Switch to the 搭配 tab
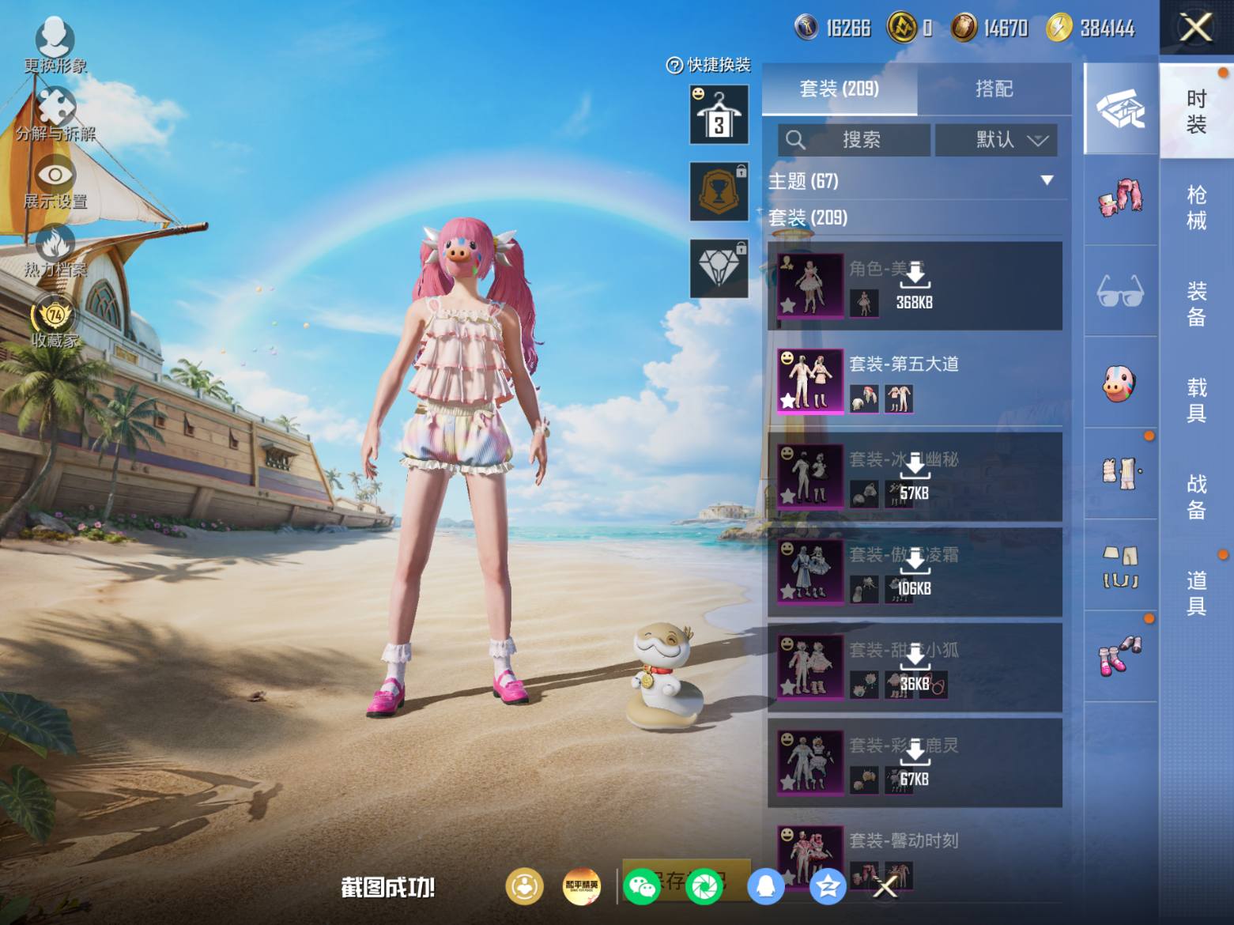 [994, 89]
